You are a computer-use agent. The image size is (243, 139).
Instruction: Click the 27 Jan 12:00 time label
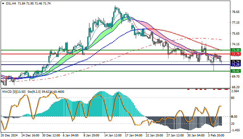(x=175, y=135)
